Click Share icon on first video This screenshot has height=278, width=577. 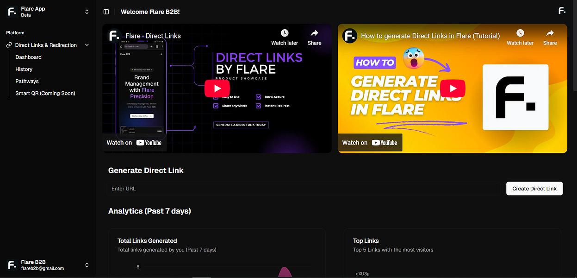point(314,38)
